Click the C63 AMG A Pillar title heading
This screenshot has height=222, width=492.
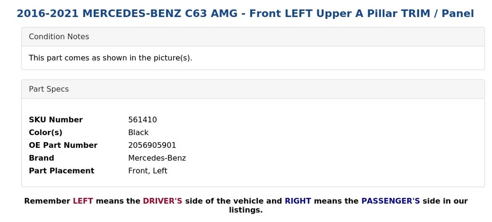coord(245,14)
